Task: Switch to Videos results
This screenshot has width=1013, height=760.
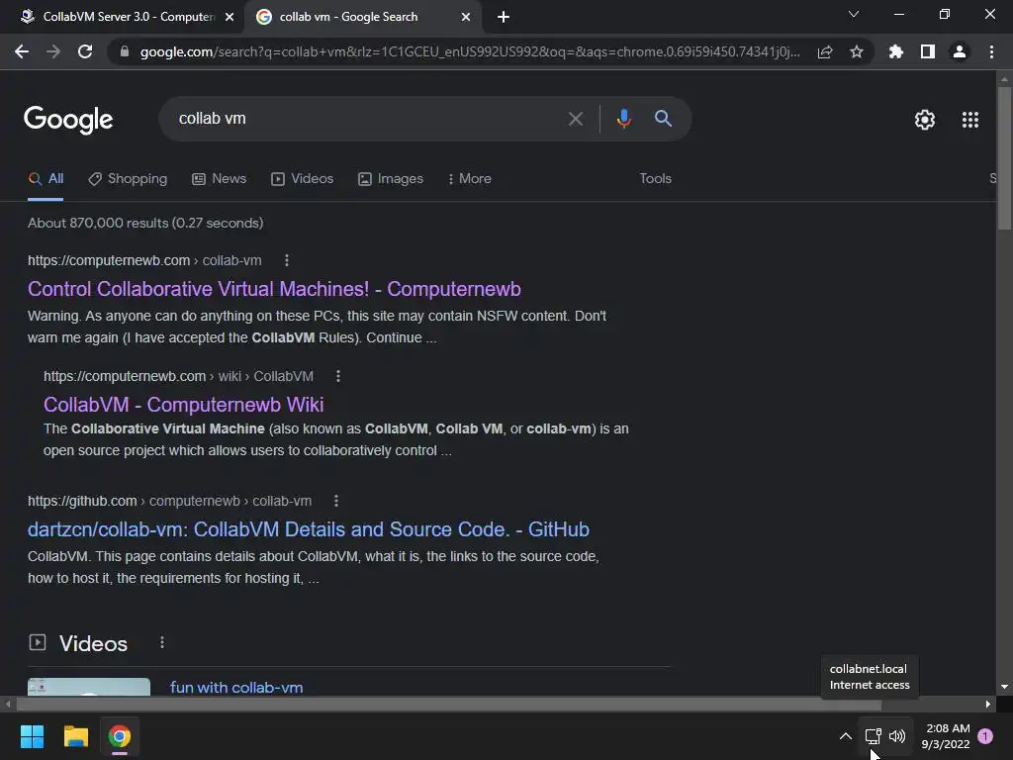Action: [x=303, y=179]
